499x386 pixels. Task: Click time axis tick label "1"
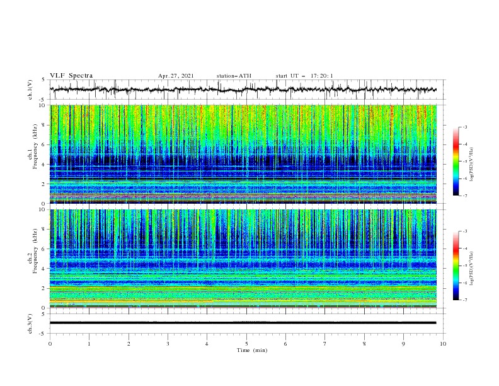coord(89,344)
